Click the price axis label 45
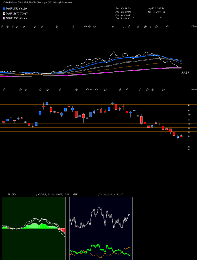Viewport: 197px width, 260px height. tap(189, 150)
